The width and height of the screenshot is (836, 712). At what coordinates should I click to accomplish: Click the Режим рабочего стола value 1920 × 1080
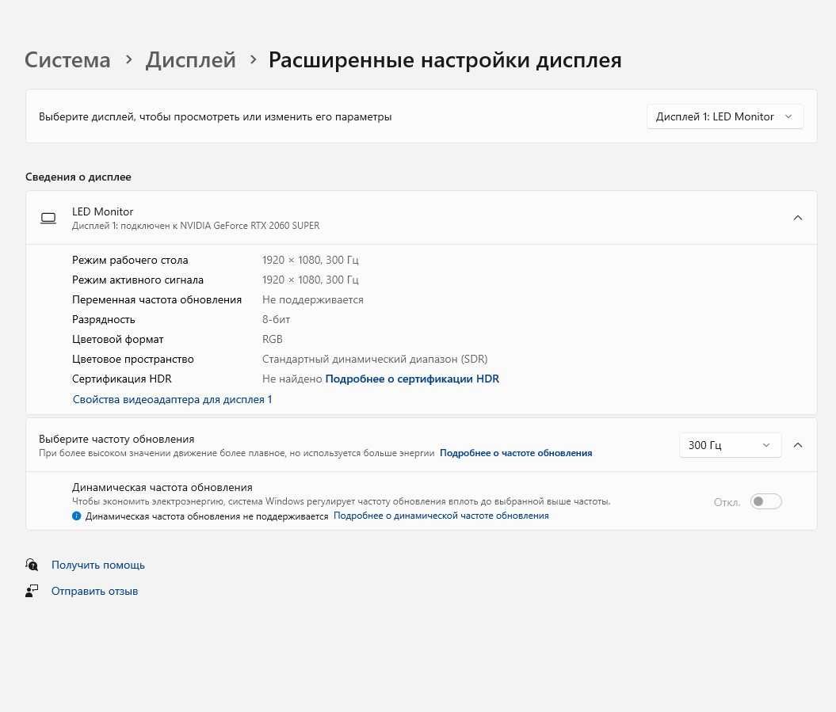tap(311, 260)
